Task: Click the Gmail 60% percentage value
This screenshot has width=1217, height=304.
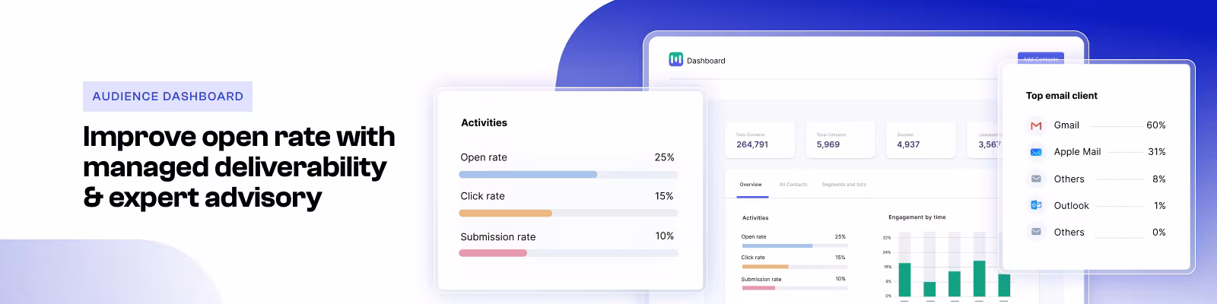Action: pyautogui.click(x=1155, y=125)
